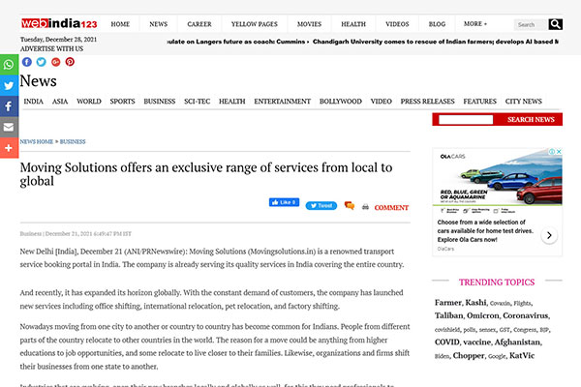This screenshot has width=581, height=387.
Task: Select the PRESS RELEASES section tab
Action: tap(427, 101)
